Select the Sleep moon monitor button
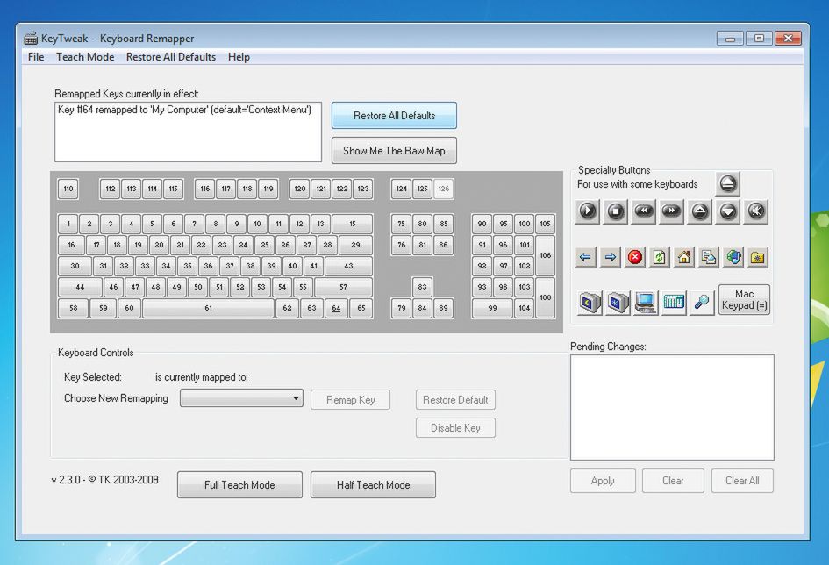829x565 pixels. 590,303
